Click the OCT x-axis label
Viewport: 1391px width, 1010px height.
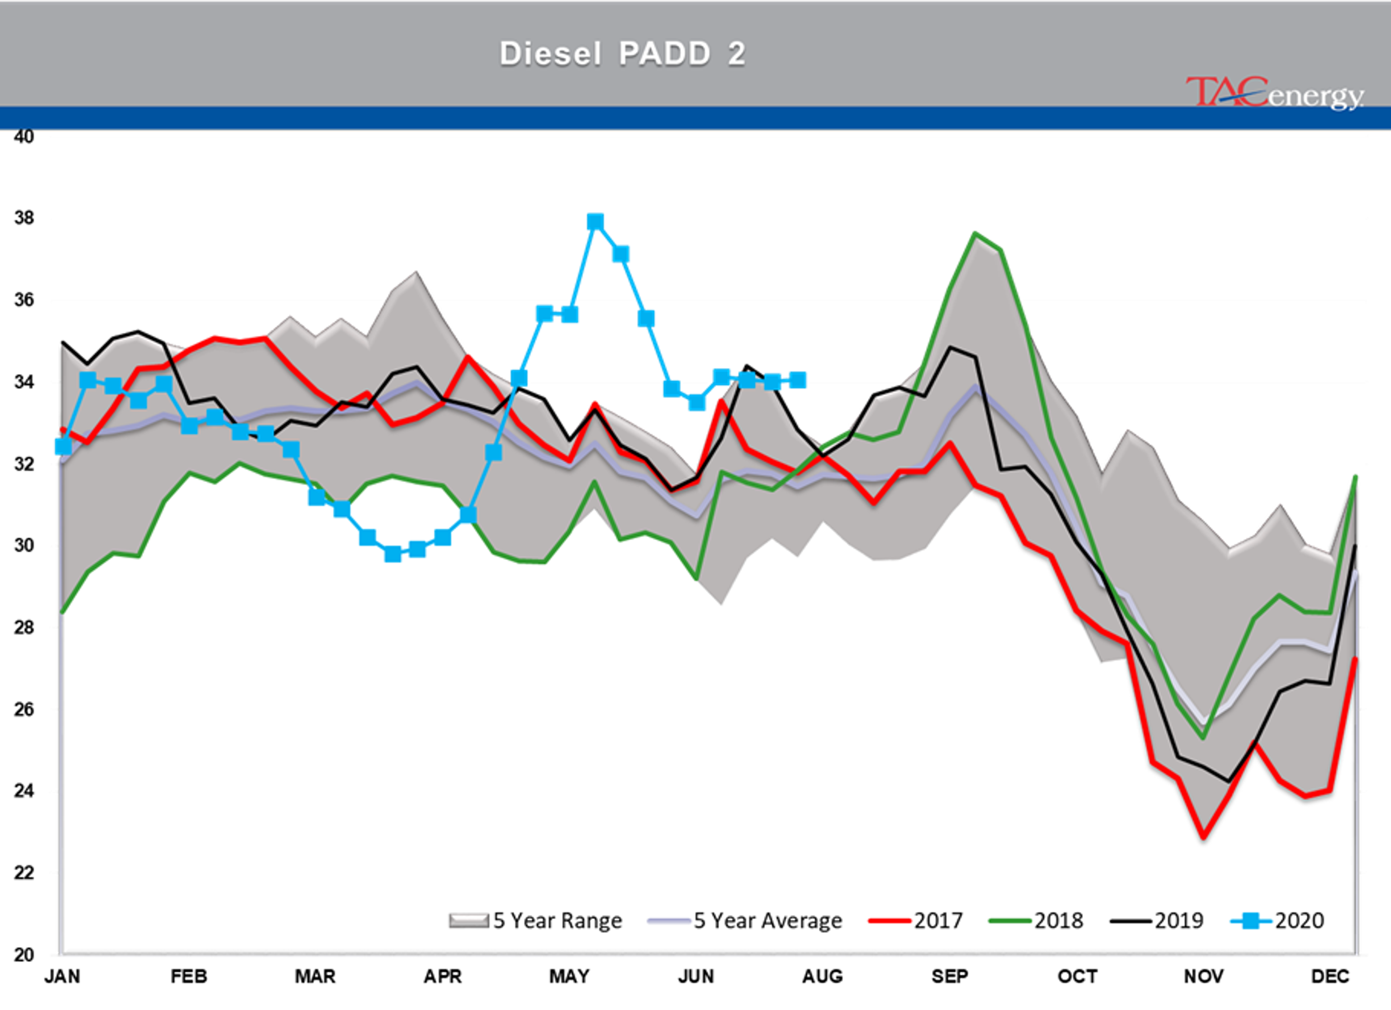point(1078,976)
